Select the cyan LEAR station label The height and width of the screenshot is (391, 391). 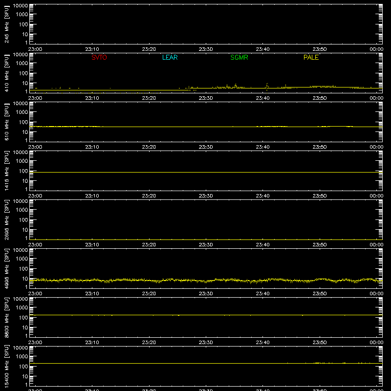tap(170, 57)
